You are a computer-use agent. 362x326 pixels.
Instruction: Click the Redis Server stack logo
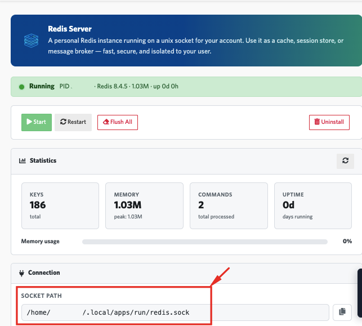click(31, 41)
